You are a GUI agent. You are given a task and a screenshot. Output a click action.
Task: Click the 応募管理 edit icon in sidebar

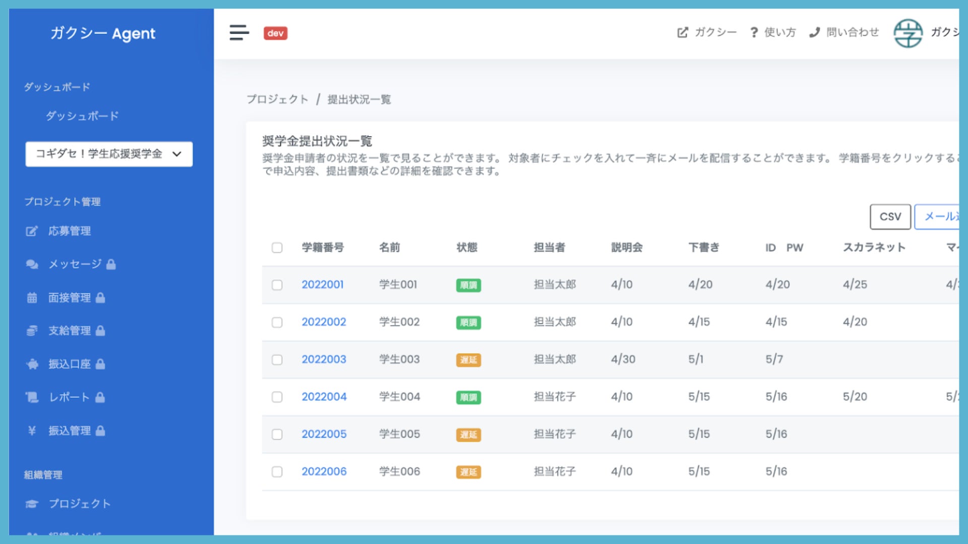pos(32,231)
